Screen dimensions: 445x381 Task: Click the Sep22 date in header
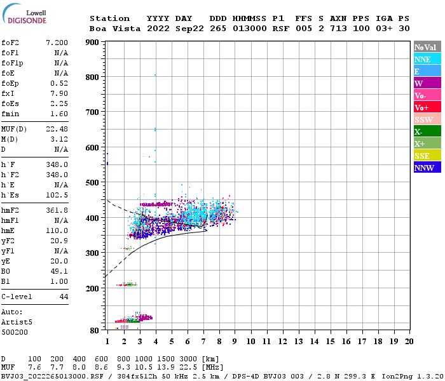(189, 29)
